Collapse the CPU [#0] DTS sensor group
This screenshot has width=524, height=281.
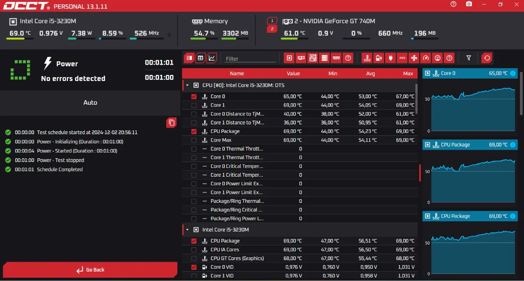187,85
